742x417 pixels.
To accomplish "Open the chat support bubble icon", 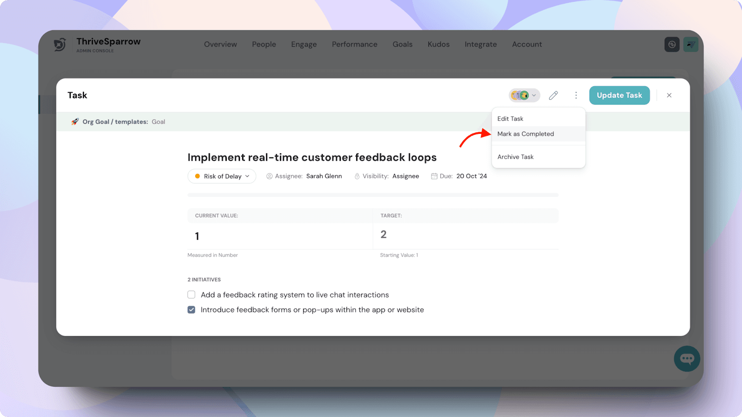I will [687, 359].
